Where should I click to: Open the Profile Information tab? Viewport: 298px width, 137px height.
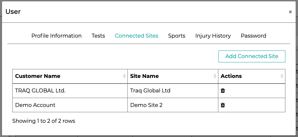(56, 36)
